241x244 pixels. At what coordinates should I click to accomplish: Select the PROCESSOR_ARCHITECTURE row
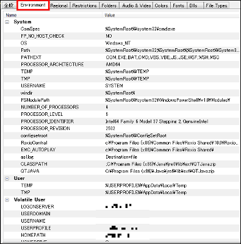coord(121,65)
